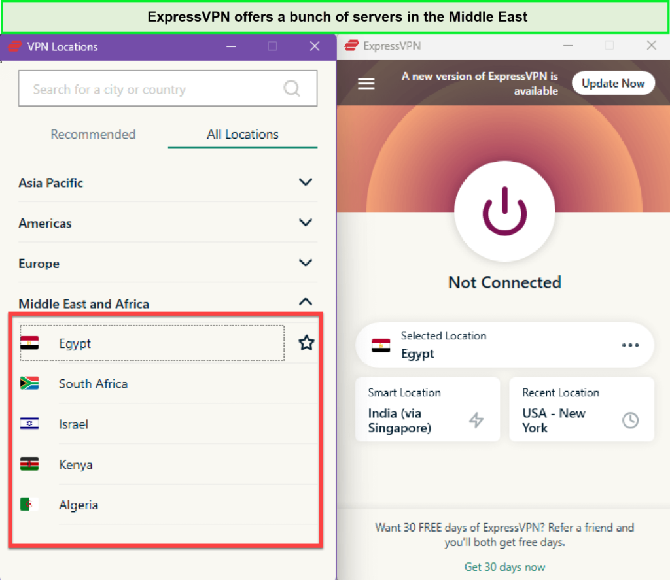Image resolution: width=670 pixels, height=580 pixels.
Task: Click the Israel flag icon
Action: pos(29,424)
